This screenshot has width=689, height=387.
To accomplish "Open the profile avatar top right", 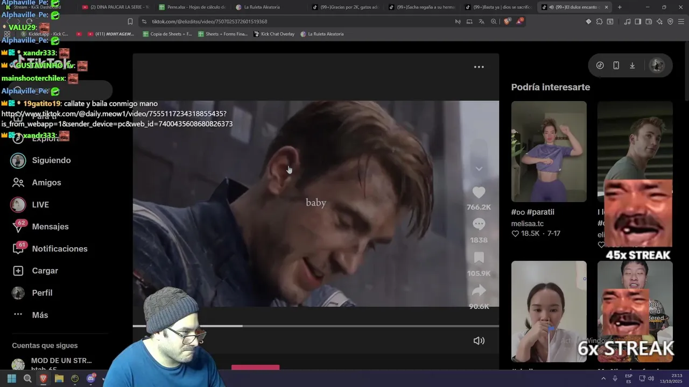I will tap(657, 66).
